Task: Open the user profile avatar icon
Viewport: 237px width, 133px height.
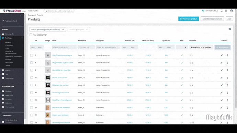Action: point(232,11)
